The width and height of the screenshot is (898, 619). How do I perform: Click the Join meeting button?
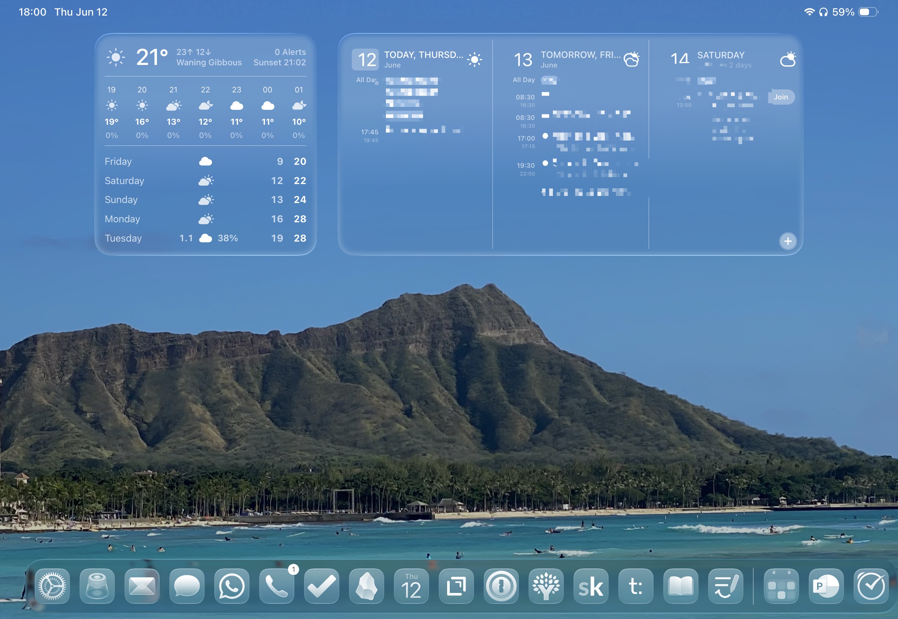coord(781,97)
